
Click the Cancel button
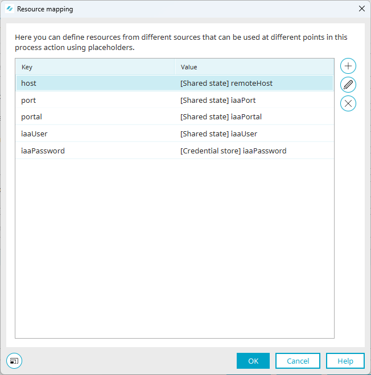coord(298,361)
